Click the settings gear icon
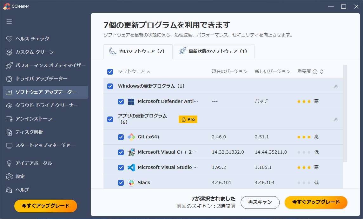This screenshot has width=363, height=219. pos(9,176)
